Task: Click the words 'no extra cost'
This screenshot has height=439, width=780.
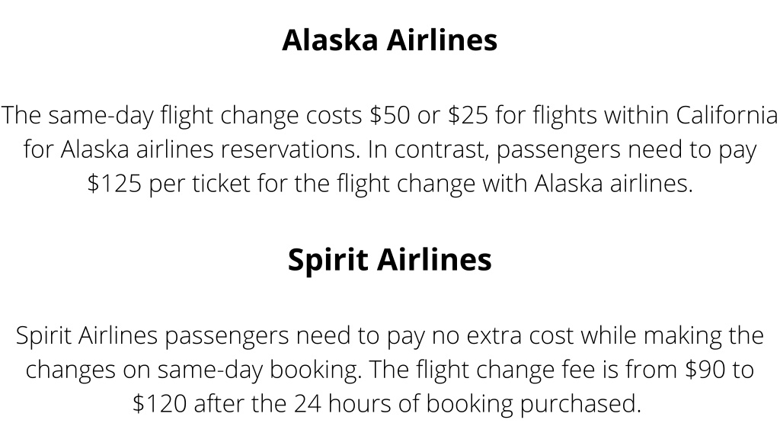Action: (503, 335)
